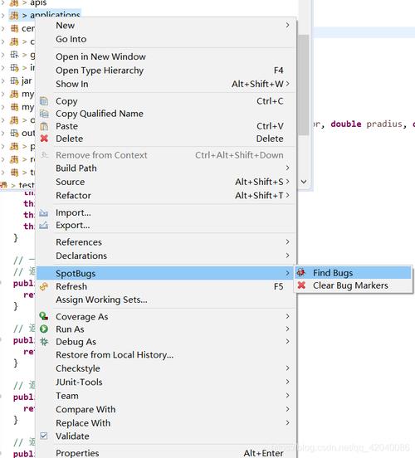
Task: Click the Find Bugs ladybug icon
Action: point(301,273)
